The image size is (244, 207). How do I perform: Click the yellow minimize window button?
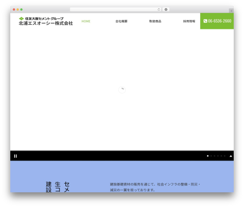18,9
